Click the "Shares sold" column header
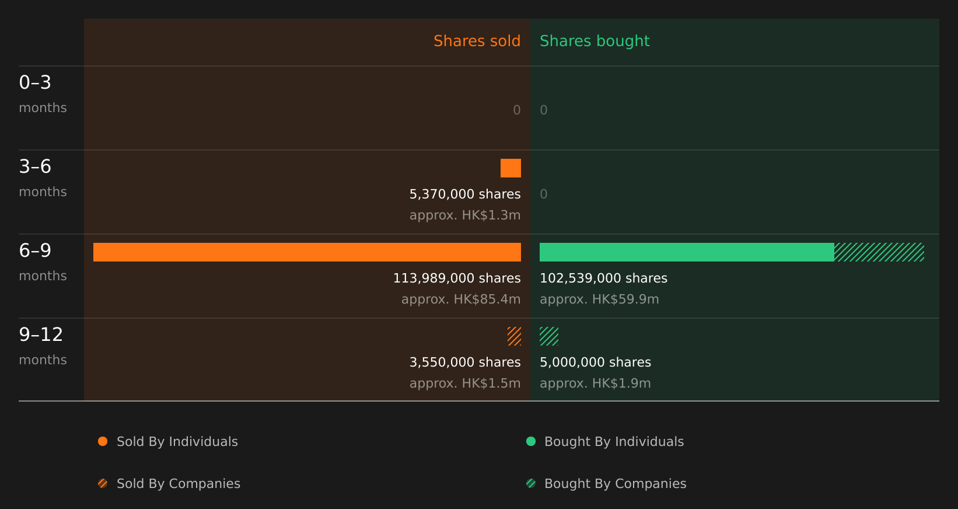 477,41
